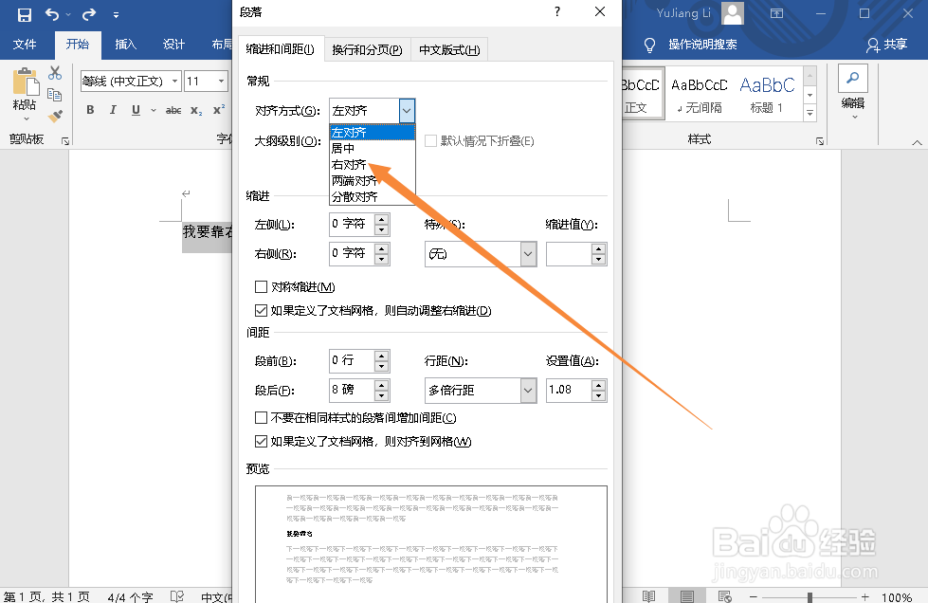Switch to web layout view icon

click(x=724, y=596)
